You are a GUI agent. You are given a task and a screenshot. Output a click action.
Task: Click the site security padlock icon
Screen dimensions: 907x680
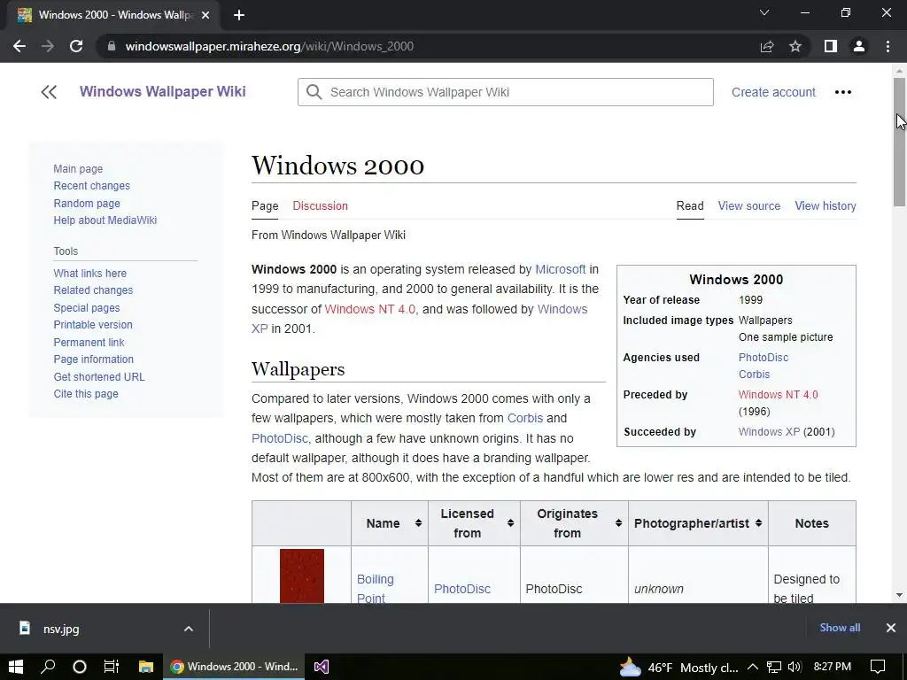tap(112, 46)
